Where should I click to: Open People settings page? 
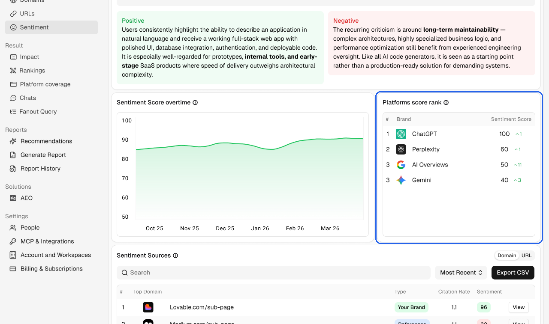(30, 228)
